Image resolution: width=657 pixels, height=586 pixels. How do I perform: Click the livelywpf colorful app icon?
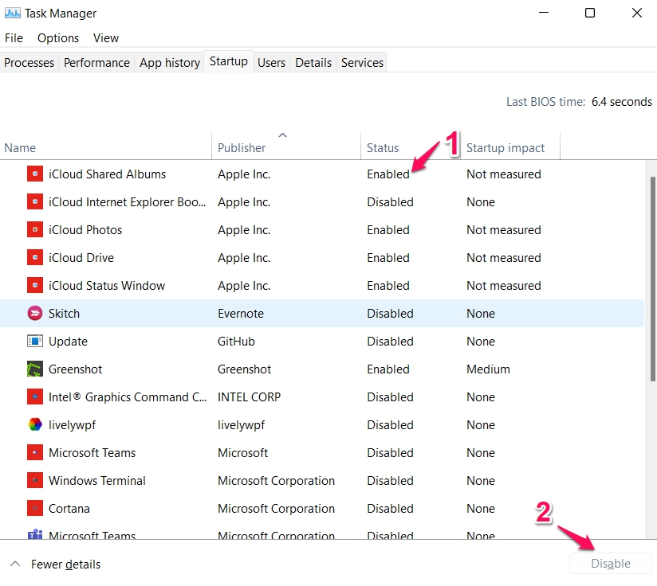coord(35,424)
